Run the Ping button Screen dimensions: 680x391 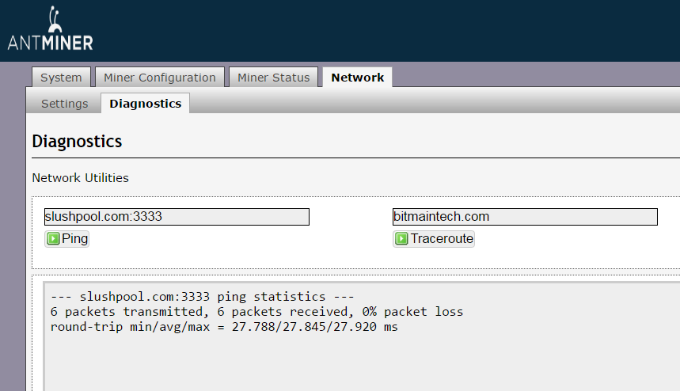[x=66, y=239]
